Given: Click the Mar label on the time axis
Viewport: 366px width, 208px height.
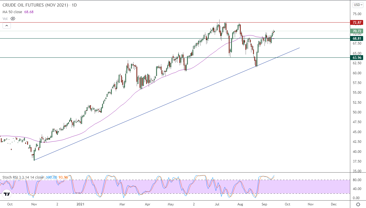Looking at the screenshot, I should pos(122,204).
